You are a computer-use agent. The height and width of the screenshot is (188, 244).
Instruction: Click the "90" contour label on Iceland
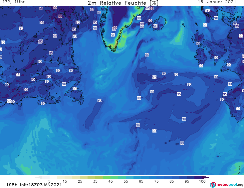coord(155,26)
